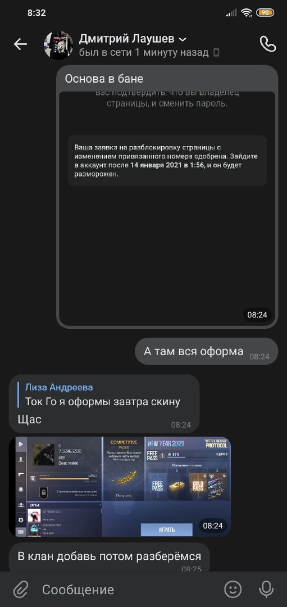
Task: Open the Основа в бане screenshot attachment
Action: (x=167, y=208)
